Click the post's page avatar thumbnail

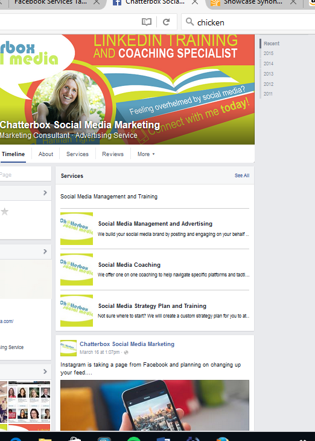68,348
